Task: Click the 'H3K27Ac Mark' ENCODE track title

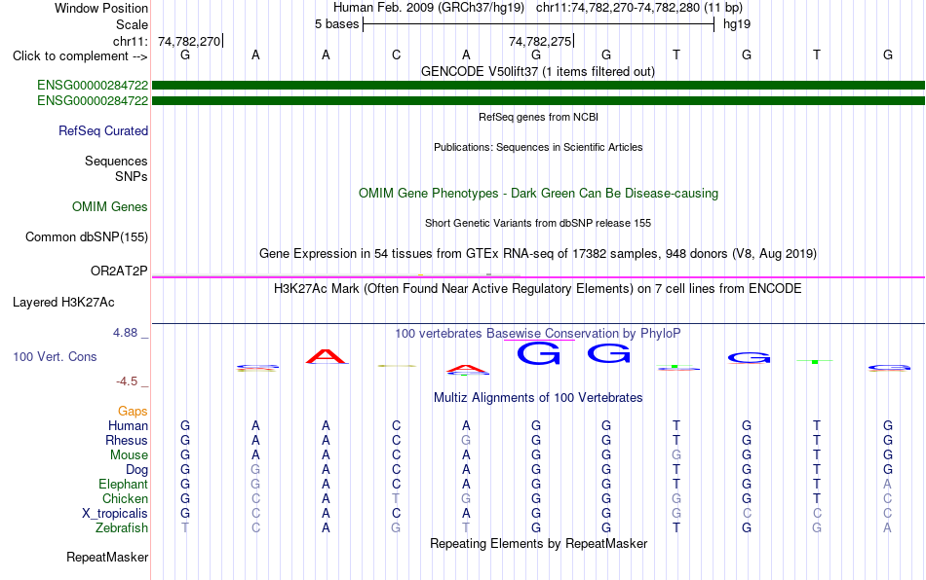Action: (538, 288)
